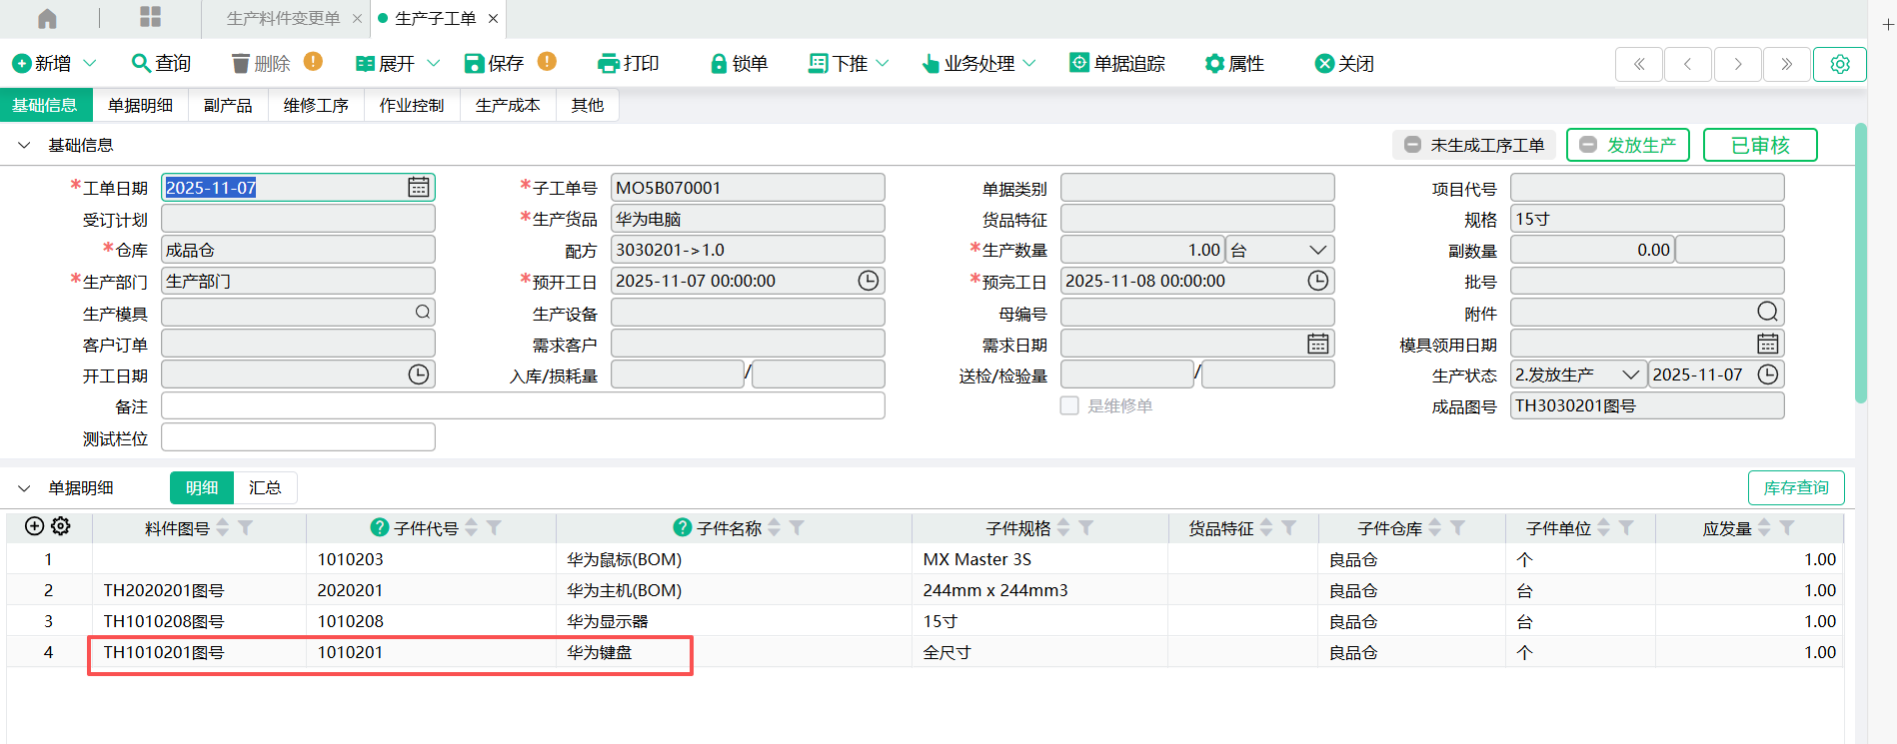Click the 库存查询 button
Image resolution: width=1897 pixels, height=744 pixels.
[x=1795, y=487]
